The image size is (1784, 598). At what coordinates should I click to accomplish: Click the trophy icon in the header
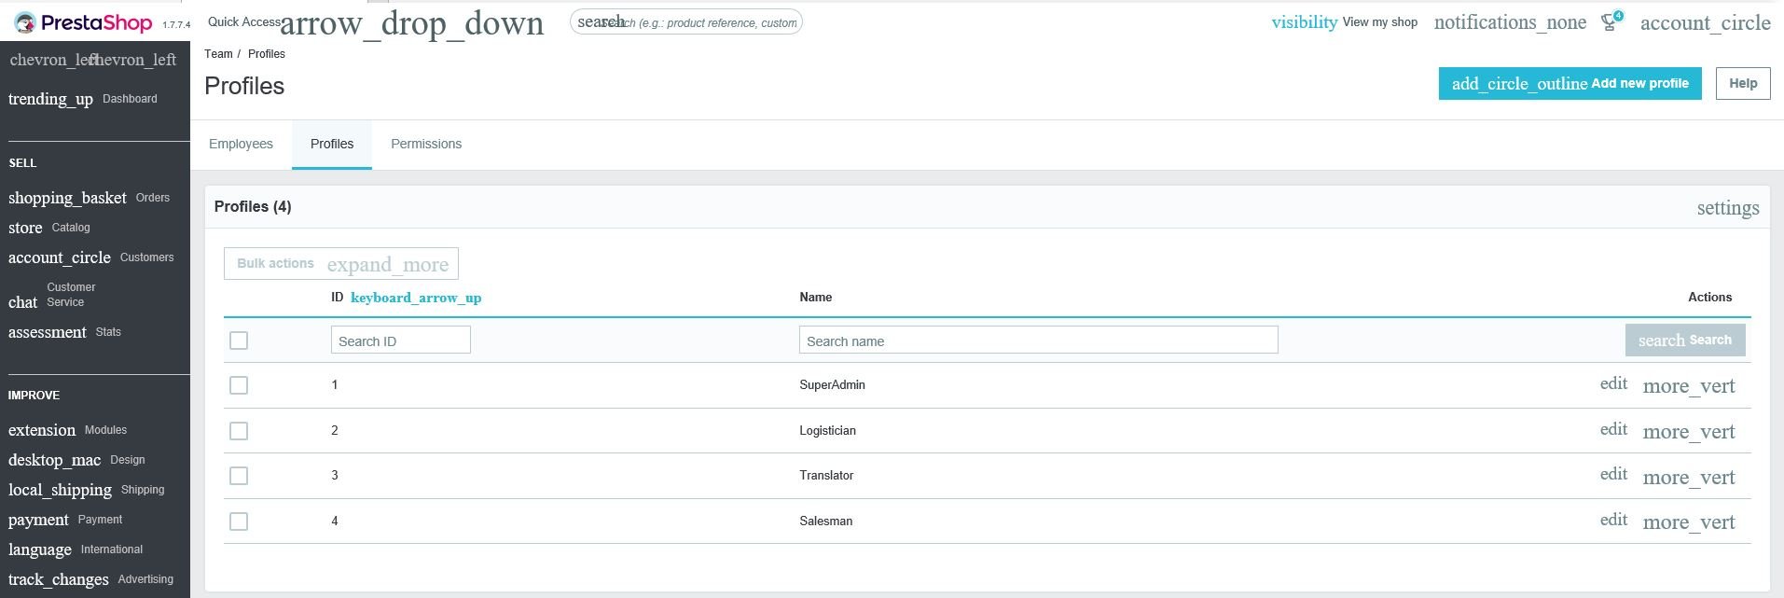pyautogui.click(x=1611, y=21)
